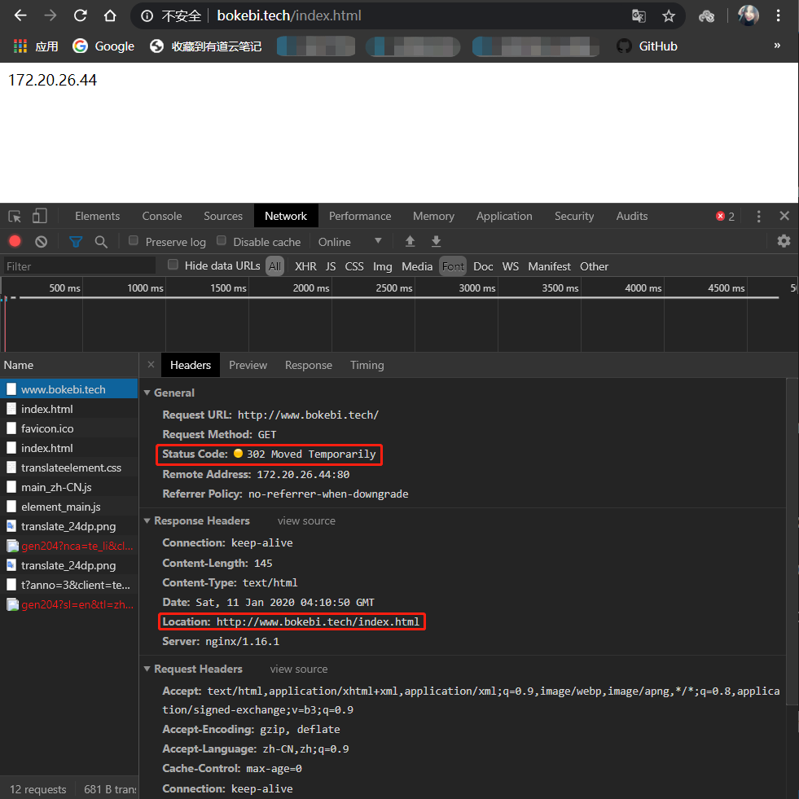Open network settings gear icon
The image size is (799, 799).
pos(784,240)
